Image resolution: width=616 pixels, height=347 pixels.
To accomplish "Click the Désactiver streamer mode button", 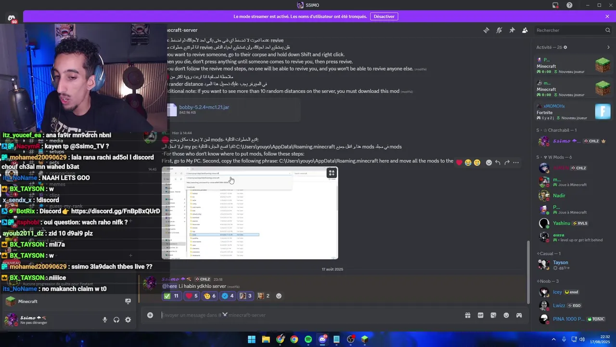I will [x=384, y=16].
